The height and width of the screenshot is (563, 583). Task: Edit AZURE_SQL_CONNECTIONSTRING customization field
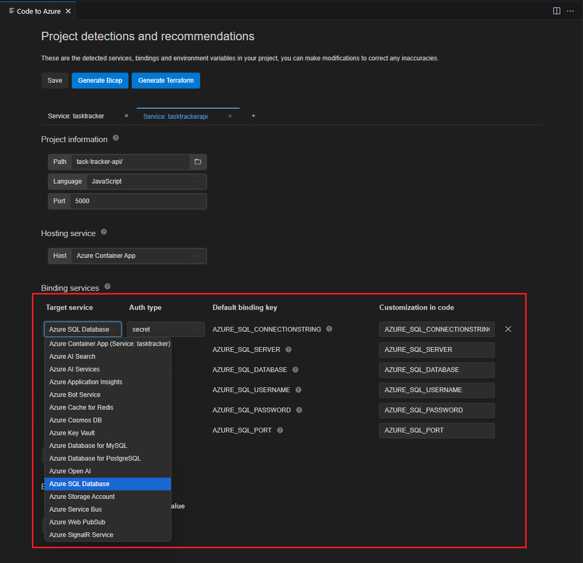click(437, 329)
